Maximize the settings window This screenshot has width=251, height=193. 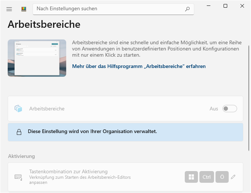coord(225,6)
